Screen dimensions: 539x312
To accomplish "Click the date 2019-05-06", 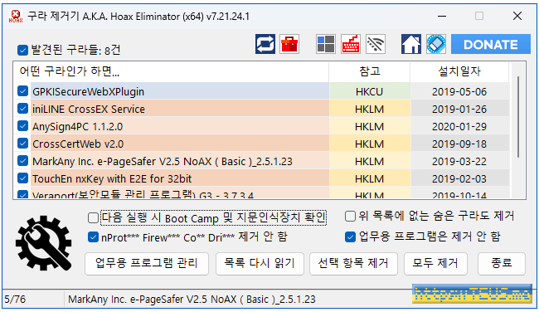I will click(x=459, y=92).
